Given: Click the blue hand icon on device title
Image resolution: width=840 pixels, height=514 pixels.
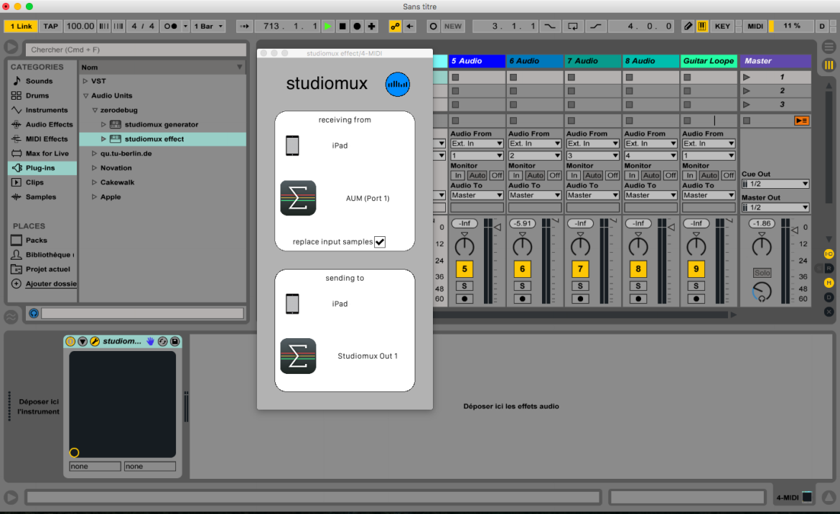Looking at the screenshot, I should pyautogui.click(x=151, y=341).
